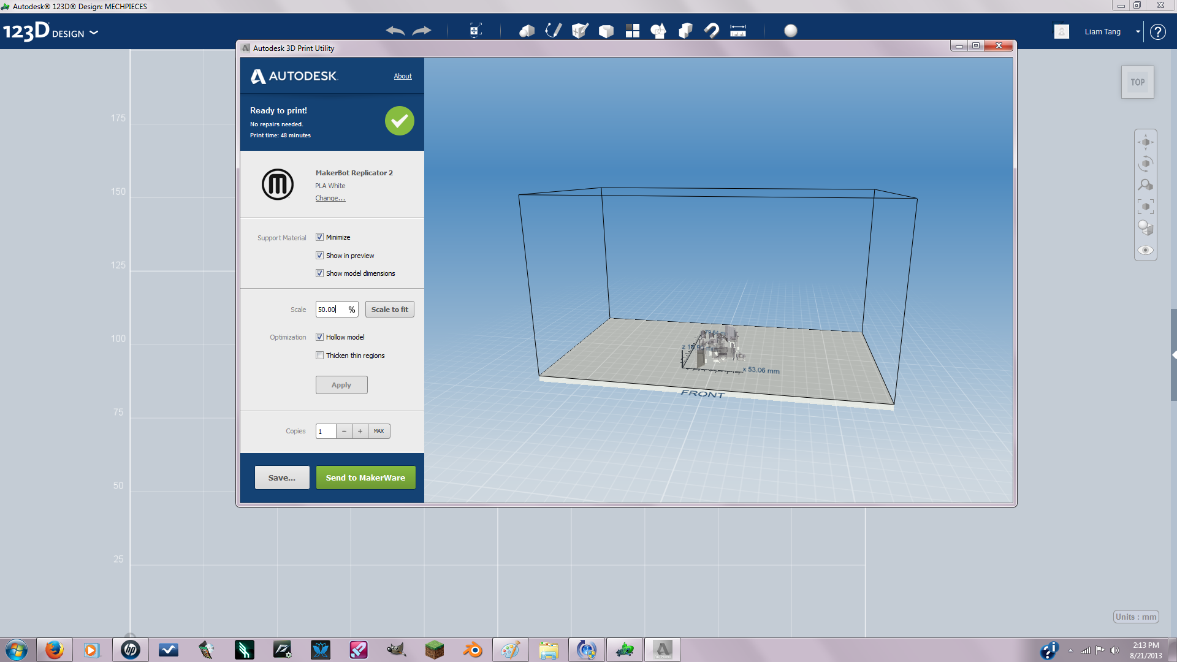Open the Pattern tool menu
The width and height of the screenshot is (1177, 662).
[633, 31]
